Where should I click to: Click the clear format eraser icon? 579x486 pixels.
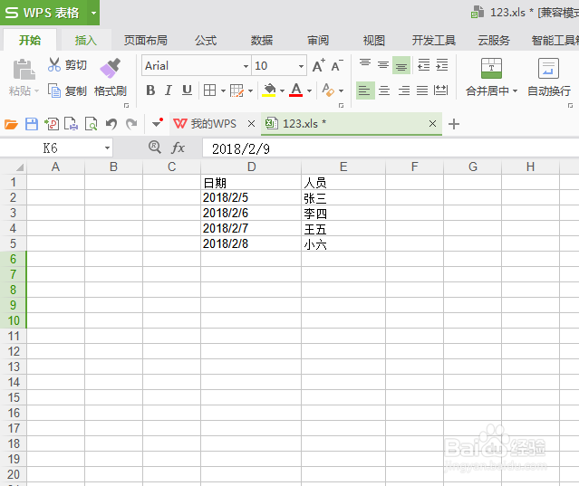pos(328,90)
